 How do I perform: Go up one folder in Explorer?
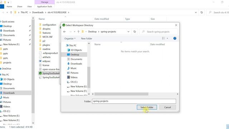11,13
